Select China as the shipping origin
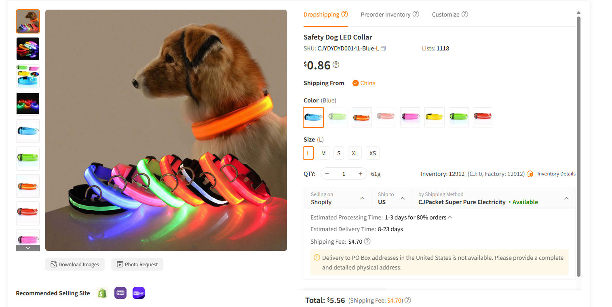 click(x=363, y=83)
